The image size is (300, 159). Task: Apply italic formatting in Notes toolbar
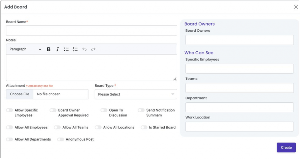(x=58, y=49)
